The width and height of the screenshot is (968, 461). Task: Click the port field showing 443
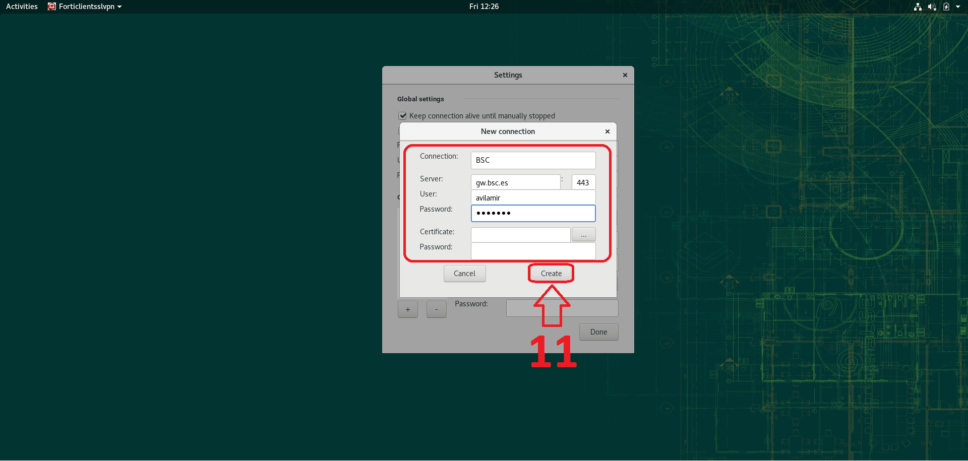tap(583, 182)
